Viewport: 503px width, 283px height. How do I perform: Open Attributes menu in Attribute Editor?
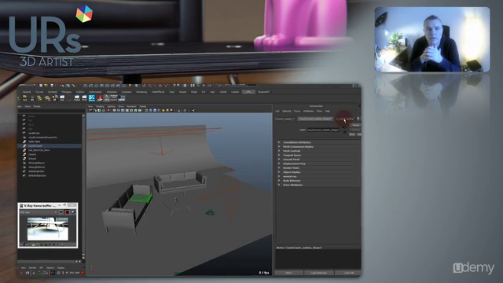point(308,111)
